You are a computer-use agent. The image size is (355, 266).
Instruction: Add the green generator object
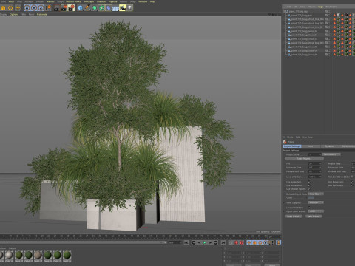point(95,8)
